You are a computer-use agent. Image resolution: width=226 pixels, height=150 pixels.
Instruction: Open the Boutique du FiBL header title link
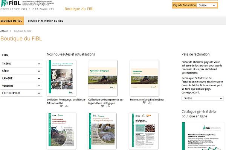tap(79, 9)
